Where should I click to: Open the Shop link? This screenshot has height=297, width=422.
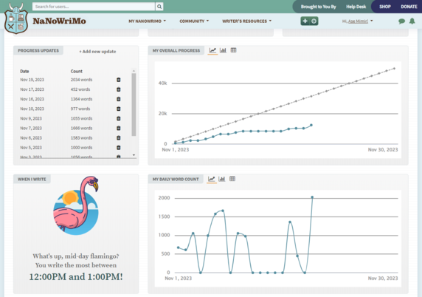click(x=385, y=7)
